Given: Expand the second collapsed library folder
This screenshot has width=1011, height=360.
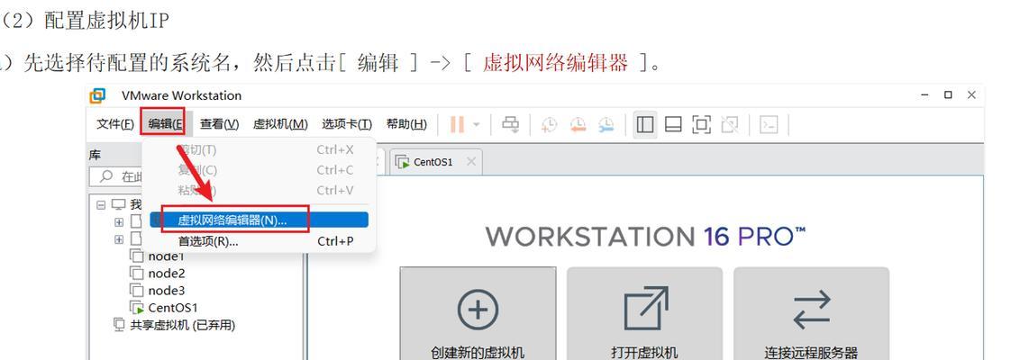Looking at the screenshot, I should coord(119,238).
